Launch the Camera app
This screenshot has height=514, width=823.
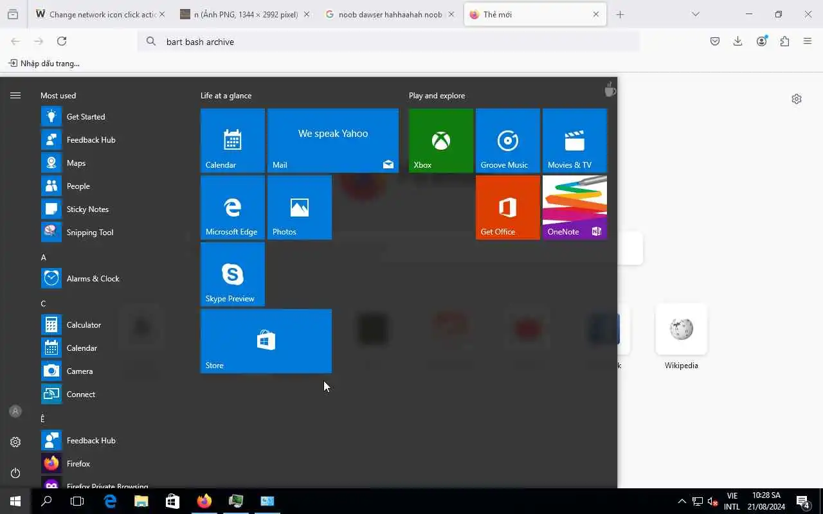coord(113,371)
